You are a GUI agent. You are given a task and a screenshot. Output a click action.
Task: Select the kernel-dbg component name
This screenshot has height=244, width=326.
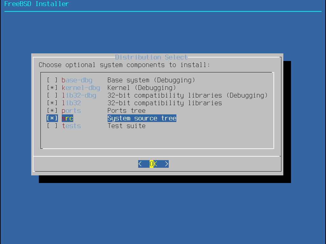pos(81,88)
